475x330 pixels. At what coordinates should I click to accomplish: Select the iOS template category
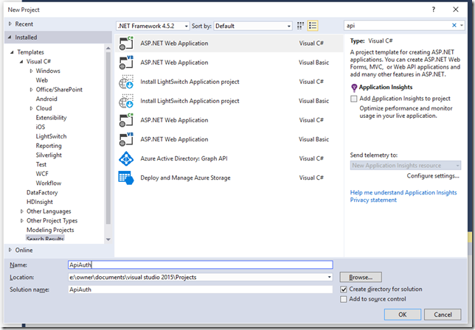coord(41,127)
